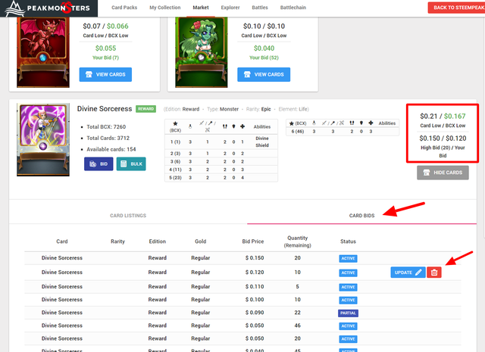Viewport: 485px width, 352px height.
Task: View cards for the red demon card
Action: [x=105, y=74]
